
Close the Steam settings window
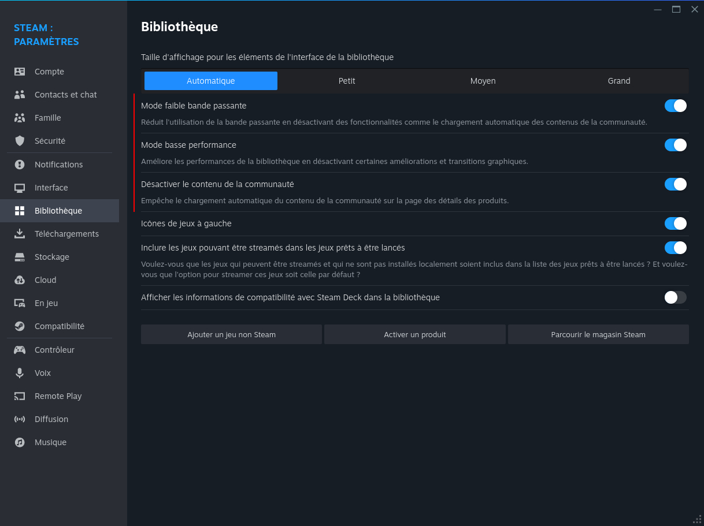click(x=695, y=9)
